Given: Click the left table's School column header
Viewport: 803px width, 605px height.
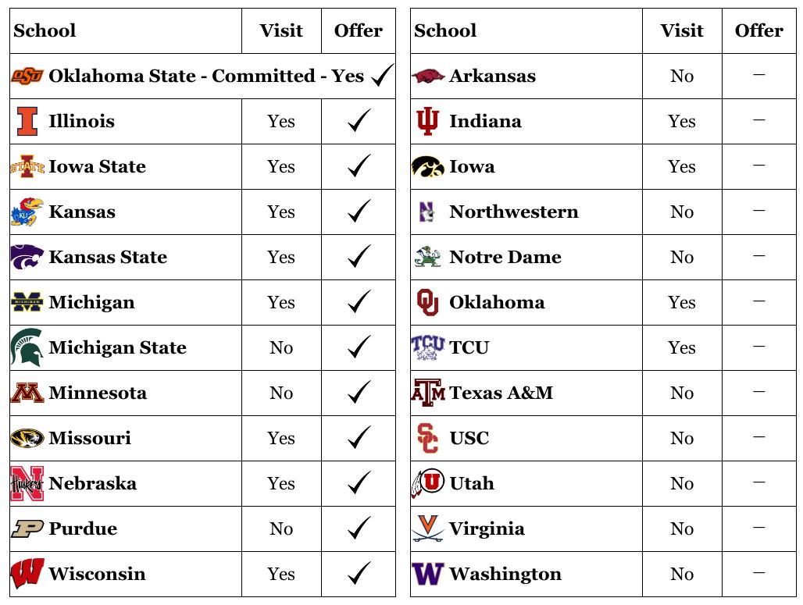Looking at the screenshot, I should [x=45, y=30].
